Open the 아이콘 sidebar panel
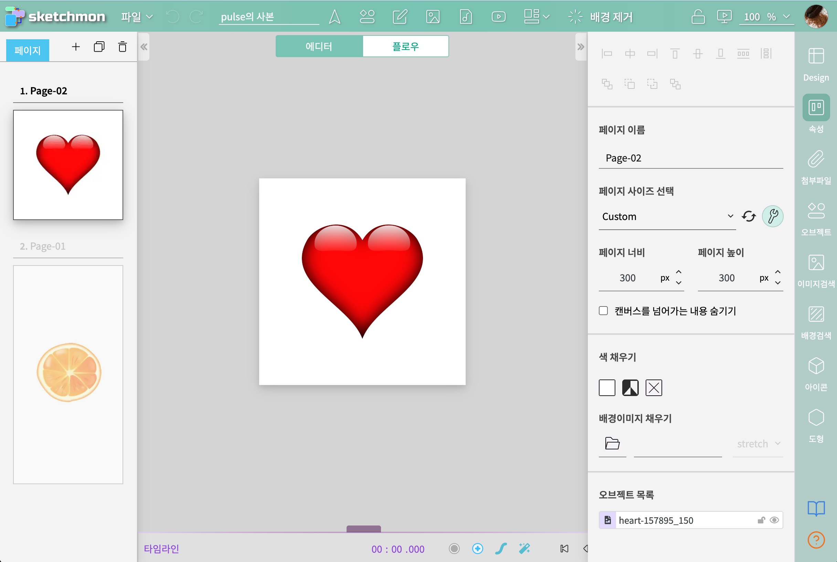 tap(816, 374)
